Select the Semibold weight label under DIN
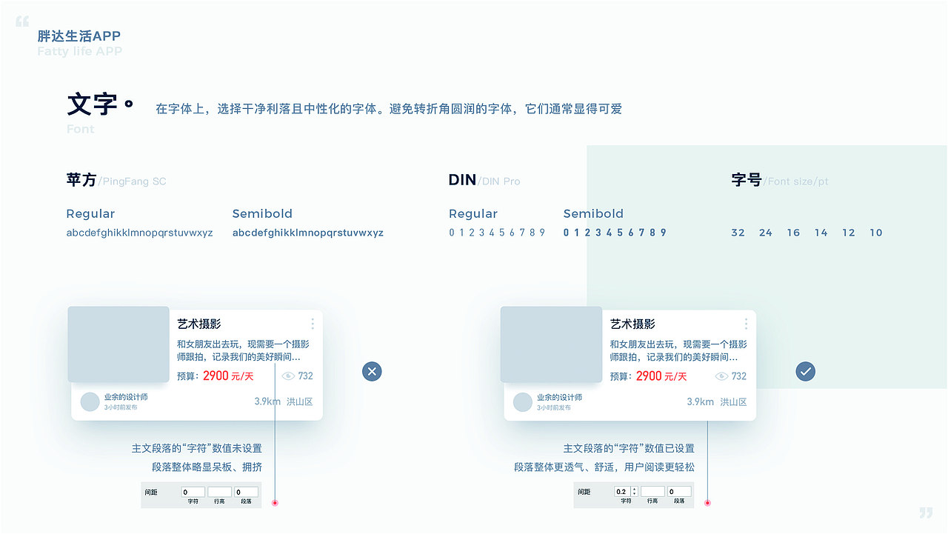This screenshot has width=948, height=534. coord(593,213)
